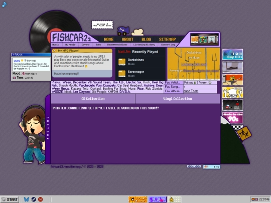Screen dimensions: 271x203
Task: Open the Tabs sub-navigation link
Action: pos(98,45)
